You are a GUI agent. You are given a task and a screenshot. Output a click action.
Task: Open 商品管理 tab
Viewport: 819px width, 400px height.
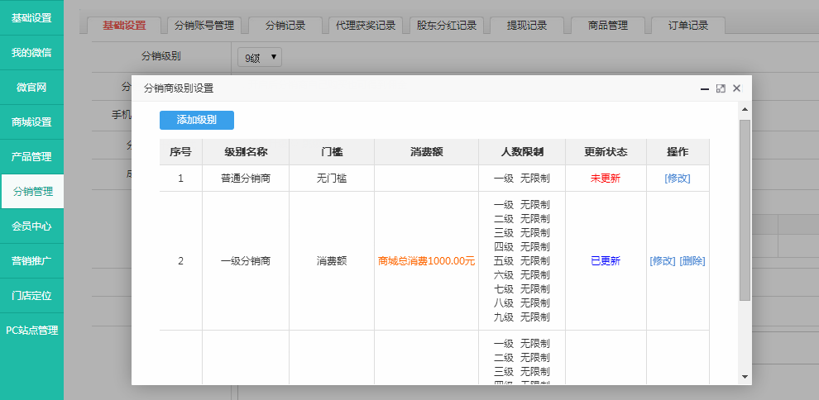point(607,26)
